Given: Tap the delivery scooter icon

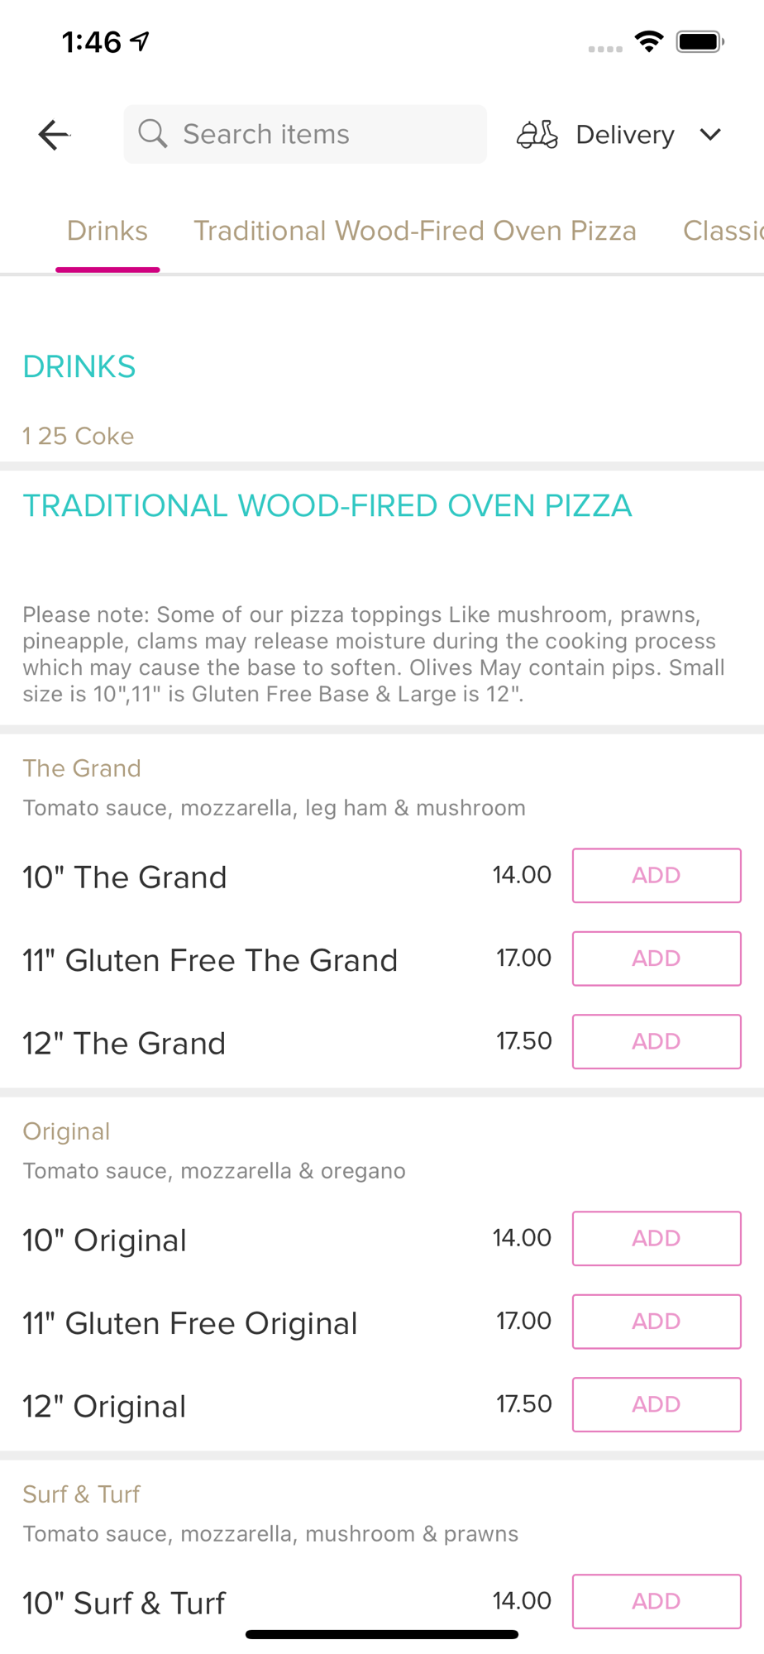Looking at the screenshot, I should pos(537,134).
